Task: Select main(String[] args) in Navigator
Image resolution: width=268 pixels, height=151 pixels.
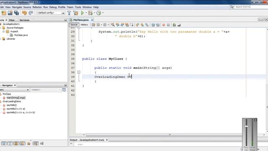Action: pos(16,98)
